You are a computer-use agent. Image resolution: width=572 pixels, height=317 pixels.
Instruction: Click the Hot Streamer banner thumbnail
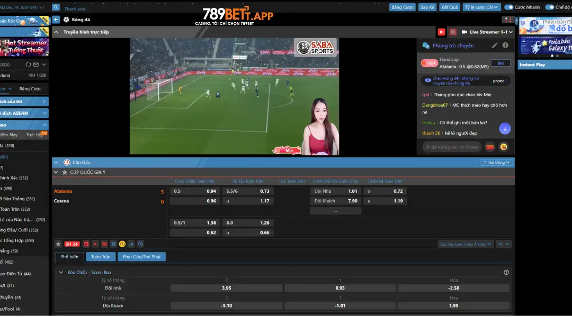24,47
